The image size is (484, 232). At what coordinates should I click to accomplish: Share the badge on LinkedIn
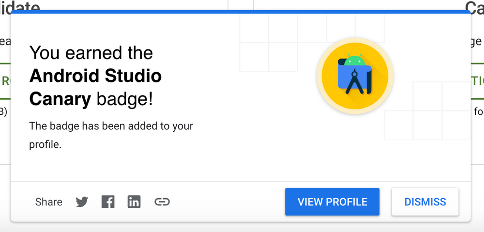coord(134,202)
